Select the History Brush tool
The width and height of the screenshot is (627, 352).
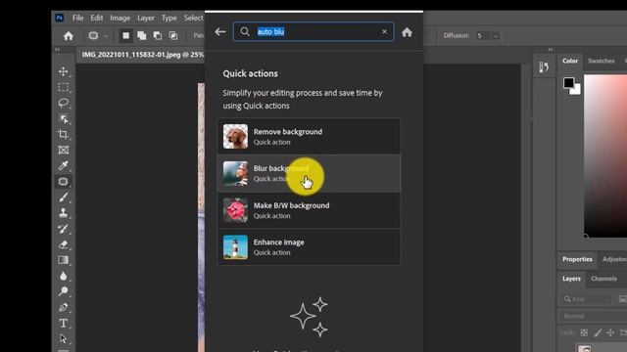tap(63, 229)
